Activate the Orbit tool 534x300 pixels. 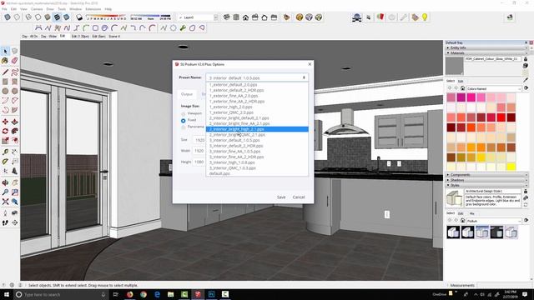point(5,182)
